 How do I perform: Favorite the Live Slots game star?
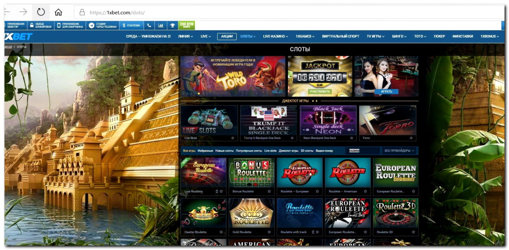(x=233, y=138)
